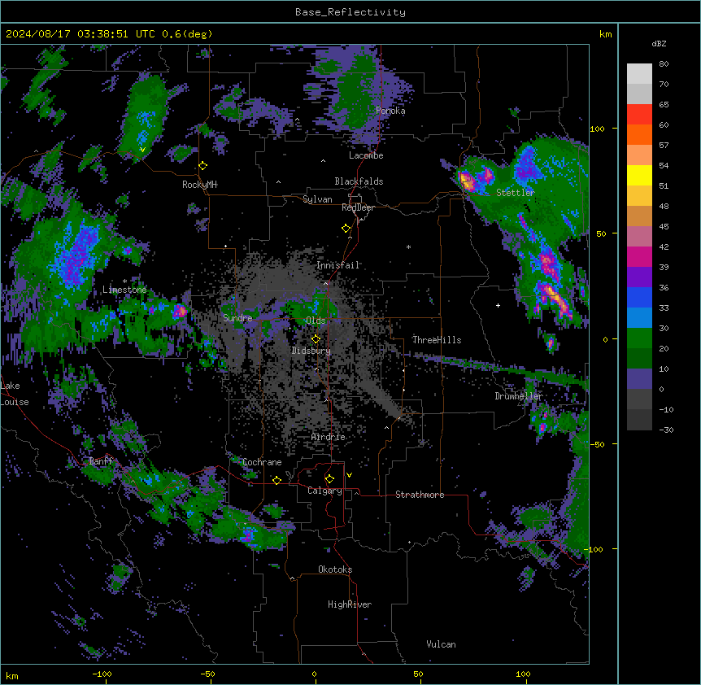Click the Limestone label
Viewport: 701px width, 685px height.
tap(124, 290)
